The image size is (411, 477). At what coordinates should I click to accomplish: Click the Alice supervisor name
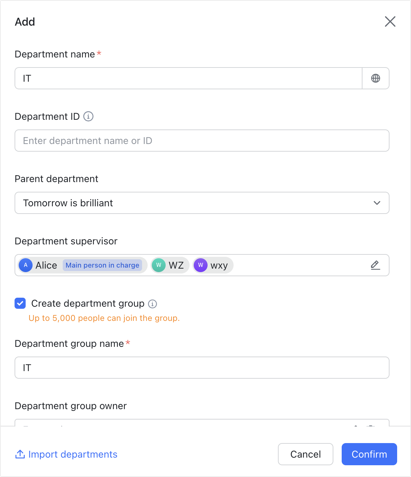(x=46, y=265)
